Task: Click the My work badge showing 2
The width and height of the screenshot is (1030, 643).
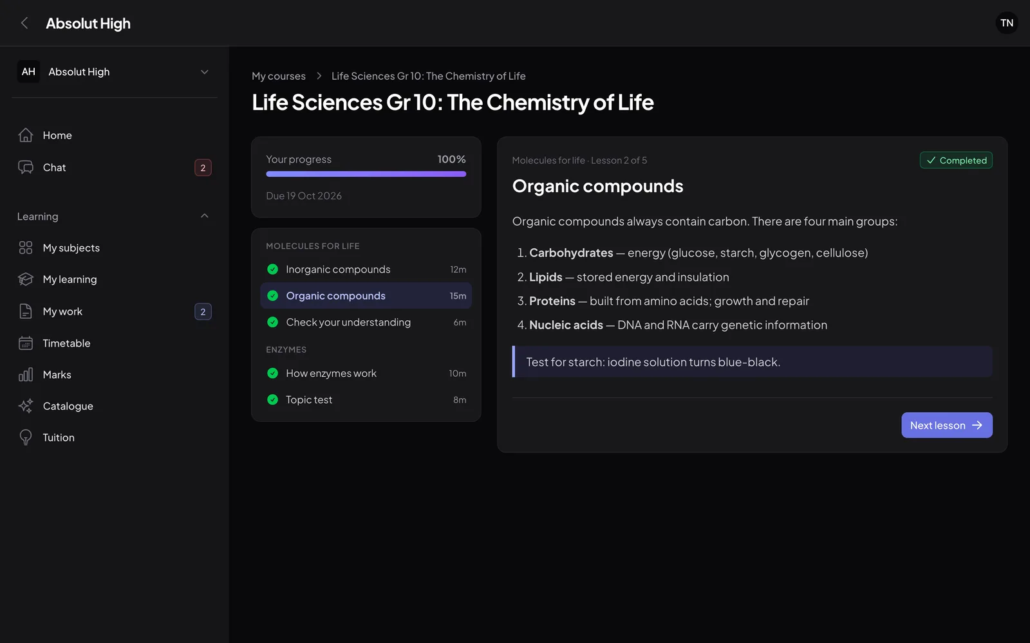Action: 203,312
